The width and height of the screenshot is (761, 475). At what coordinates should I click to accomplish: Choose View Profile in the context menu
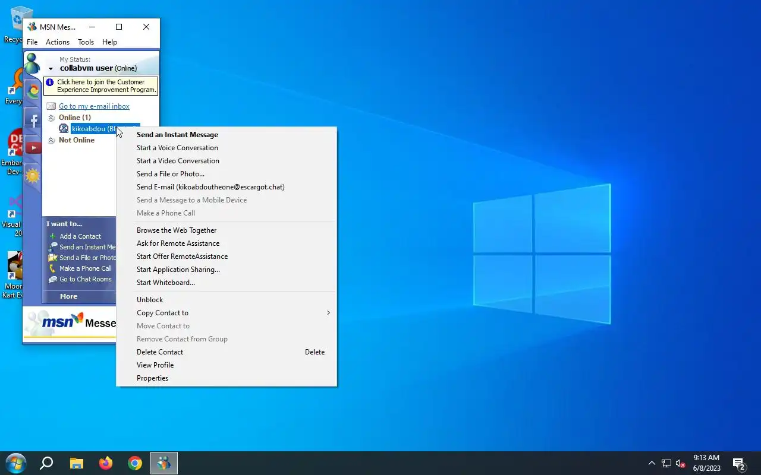pyautogui.click(x=227, y=365)
